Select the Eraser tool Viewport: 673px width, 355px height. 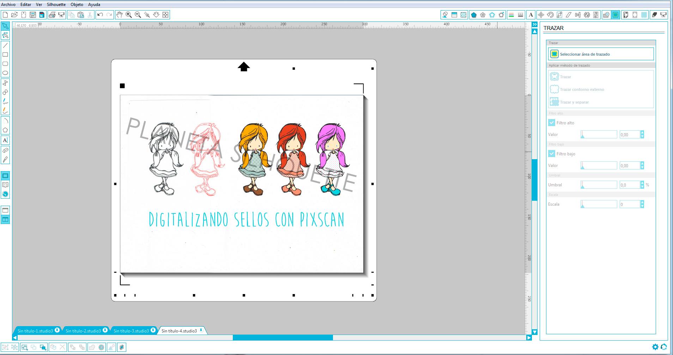pos(5,150)
